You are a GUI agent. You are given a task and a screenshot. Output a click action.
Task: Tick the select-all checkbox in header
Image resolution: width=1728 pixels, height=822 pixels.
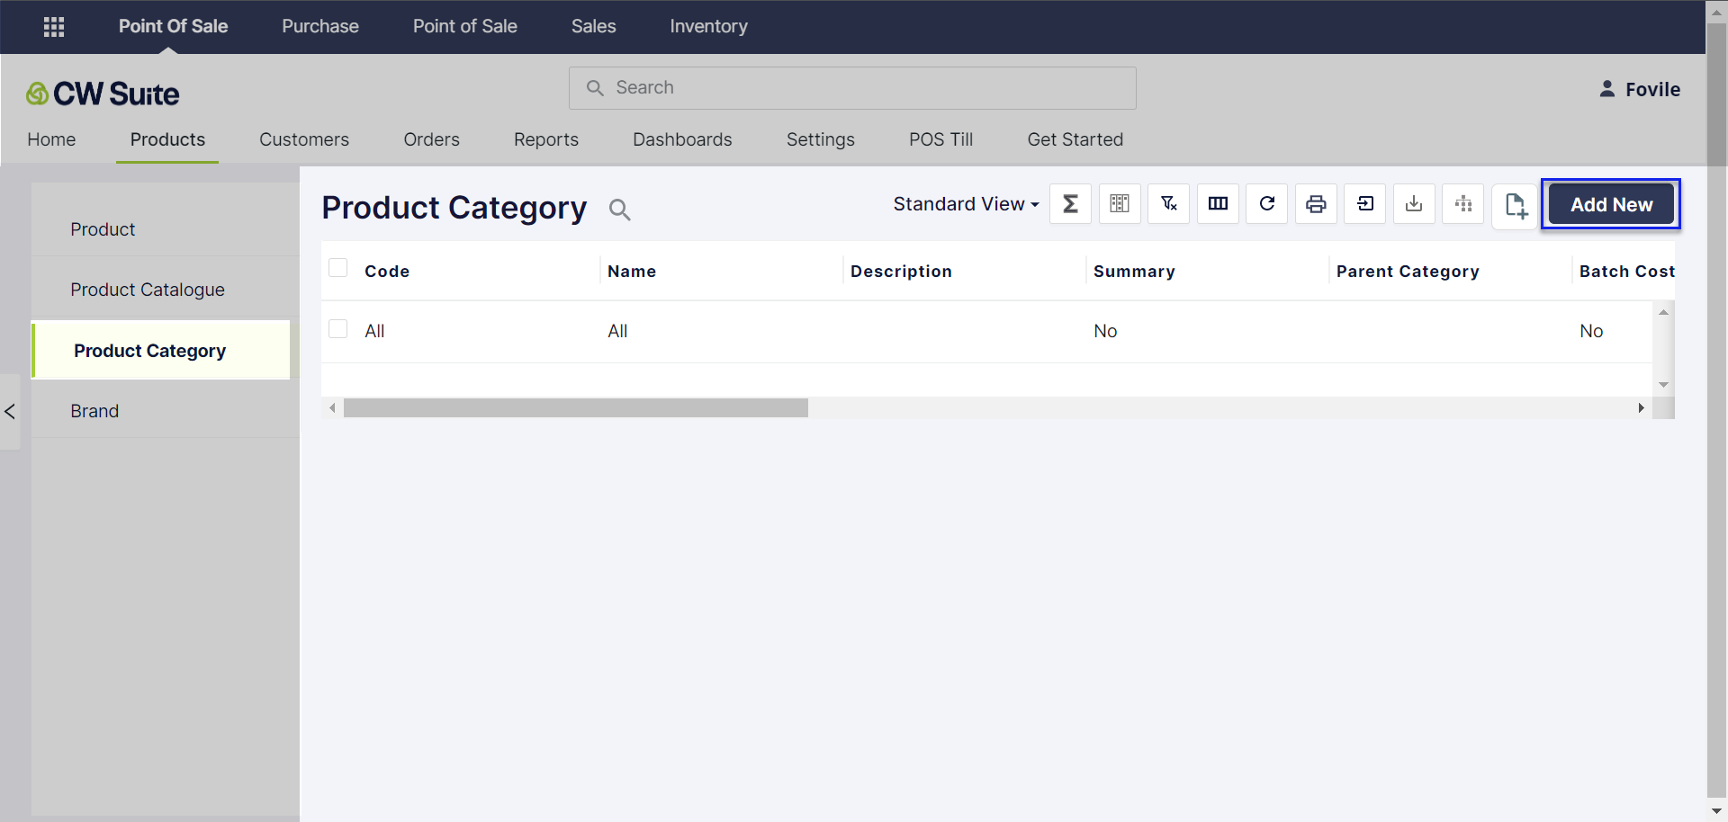(x=338, y=268)
